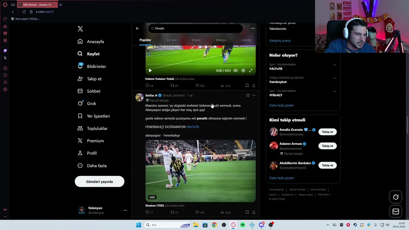Open the Gelişmiş arama link
The height and width of the screenshot is (230, 409).
click(x=280, y=41)
